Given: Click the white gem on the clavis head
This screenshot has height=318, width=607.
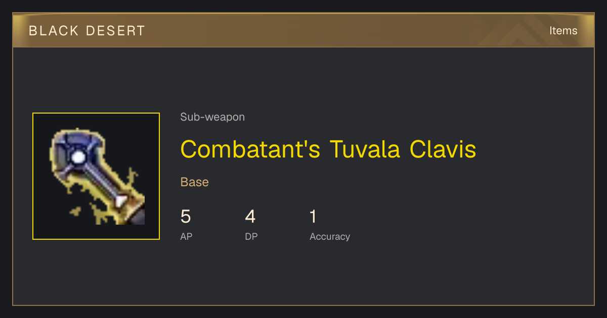Looking at the screenshot, I should pos(78,157).
